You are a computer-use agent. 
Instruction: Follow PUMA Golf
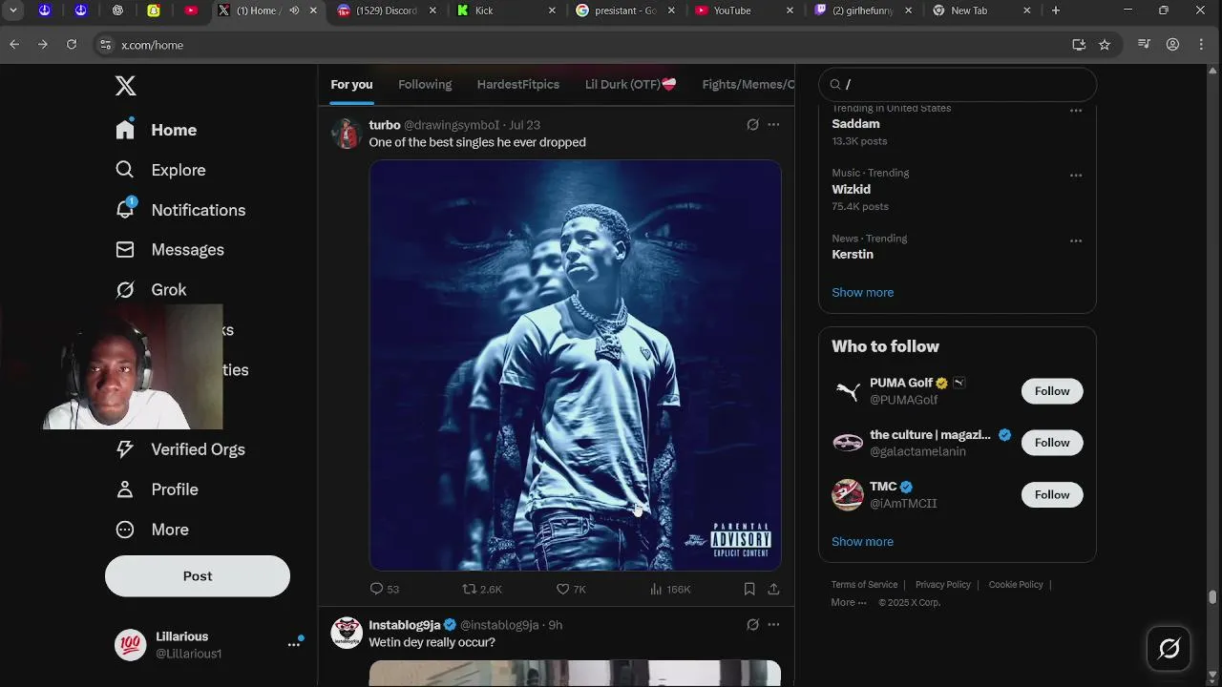1052,391
